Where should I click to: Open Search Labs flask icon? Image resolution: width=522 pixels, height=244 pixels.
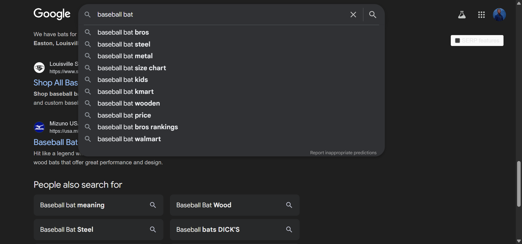[x=462, y=15]
